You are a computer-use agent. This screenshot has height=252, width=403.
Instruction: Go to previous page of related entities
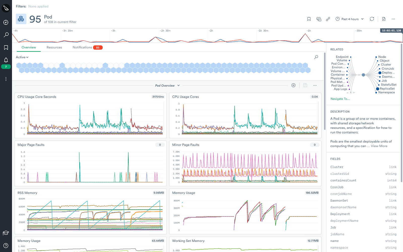click(x=347, y=93)
